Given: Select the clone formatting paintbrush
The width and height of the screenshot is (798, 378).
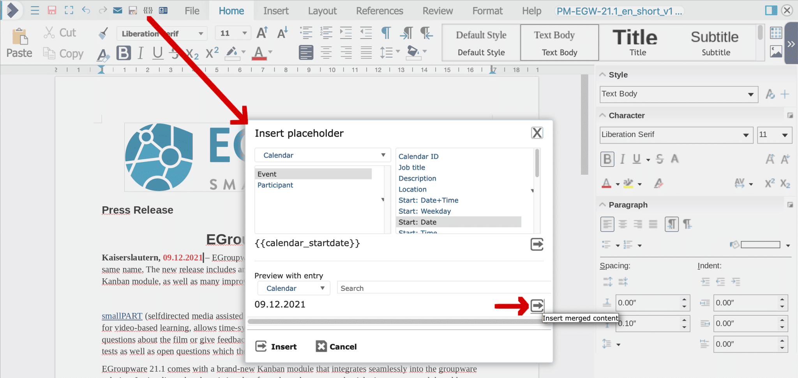Looking at the screenshot, I should point(103,33).
